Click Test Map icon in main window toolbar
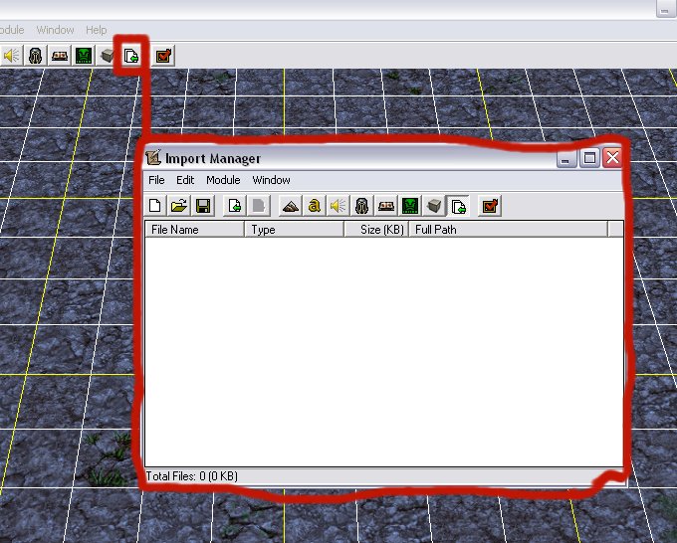This screenshot has width=677, height=543. tap(163, 56)
